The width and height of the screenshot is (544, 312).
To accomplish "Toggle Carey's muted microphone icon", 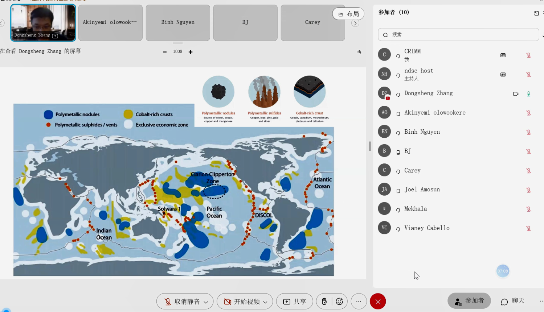I will click(529, 170).
